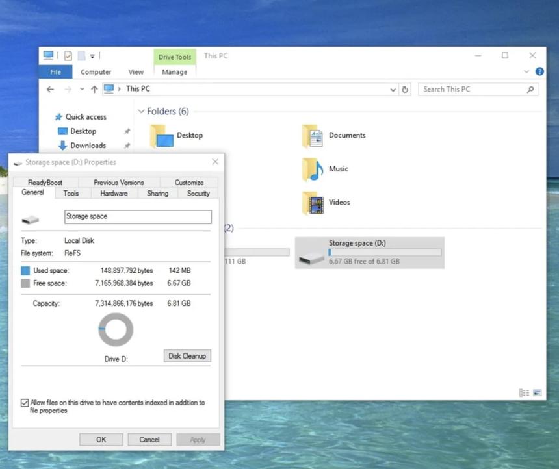The image size is (559, 469).
Task: Apply the drive property changes
Action: [x=198, y=439]
